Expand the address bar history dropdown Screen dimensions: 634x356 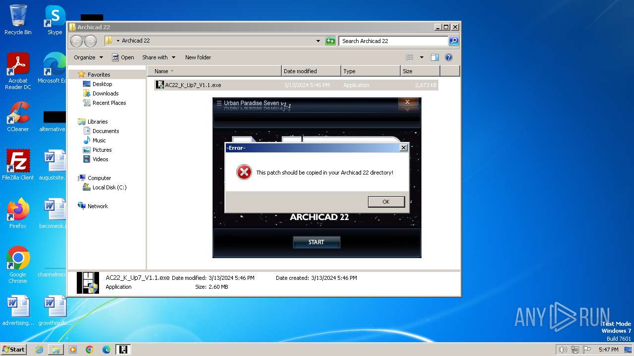(318, 41)
